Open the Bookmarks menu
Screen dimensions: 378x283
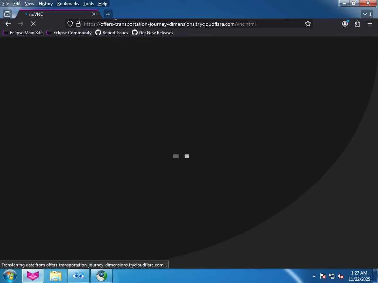point(68,4)
